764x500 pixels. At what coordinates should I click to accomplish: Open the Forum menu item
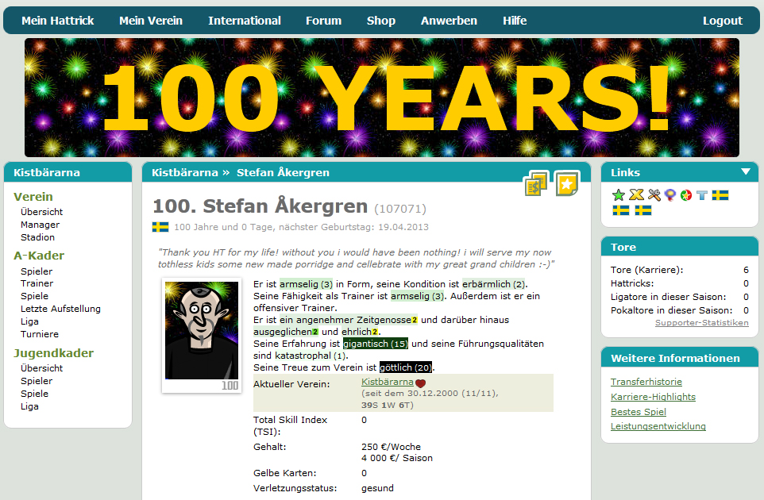click(x=323, y=21)
